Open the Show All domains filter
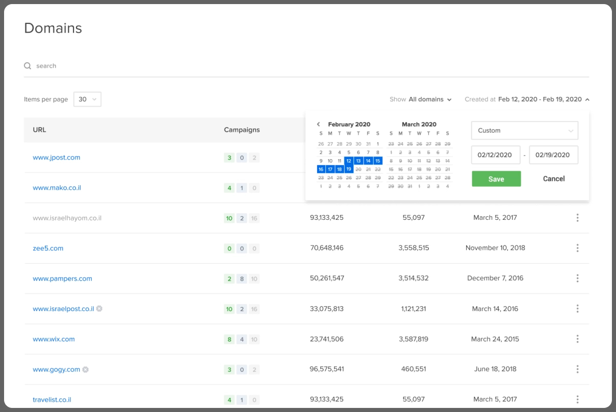Screen dimensions: 616x412 click(x=421, y=99)
